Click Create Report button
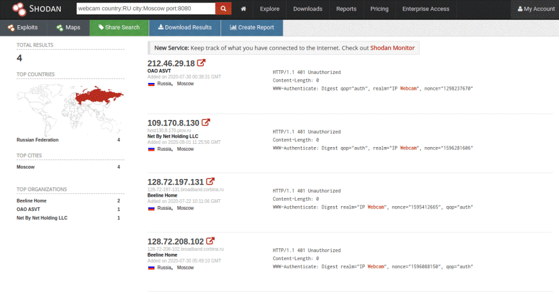The width and height of the screenshot is (559, 294). point(252,28)
